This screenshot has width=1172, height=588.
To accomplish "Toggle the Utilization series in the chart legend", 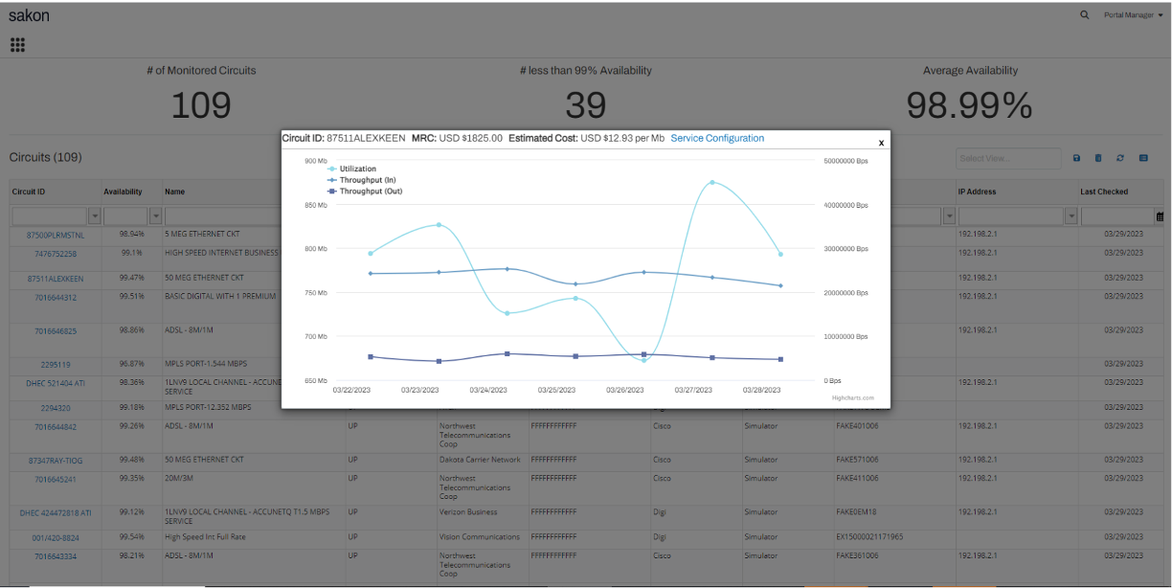I will point(358,169).
